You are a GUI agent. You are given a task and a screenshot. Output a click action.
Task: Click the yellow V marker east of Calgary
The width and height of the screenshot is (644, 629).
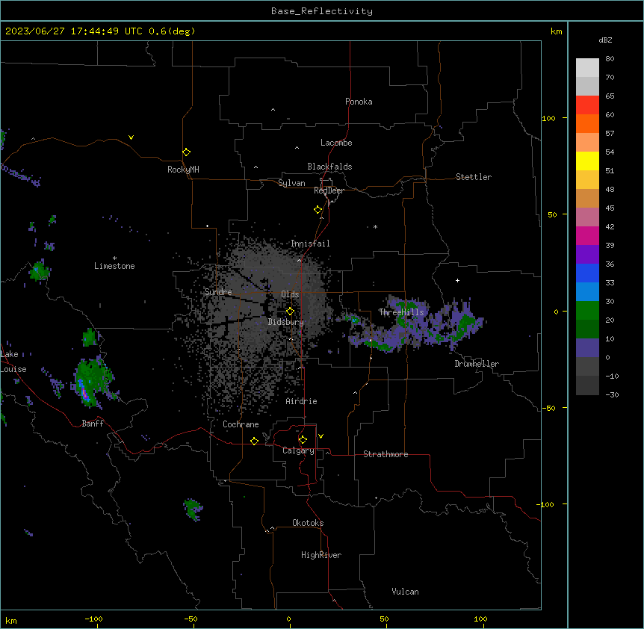(321, 436)
